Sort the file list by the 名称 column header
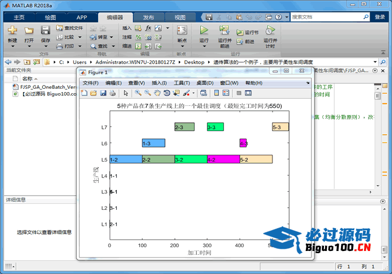The width and height of the screenshot is (392, 274). 27,79
